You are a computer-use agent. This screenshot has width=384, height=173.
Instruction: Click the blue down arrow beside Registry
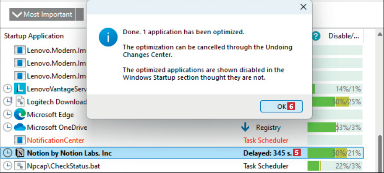pos(245,127)
